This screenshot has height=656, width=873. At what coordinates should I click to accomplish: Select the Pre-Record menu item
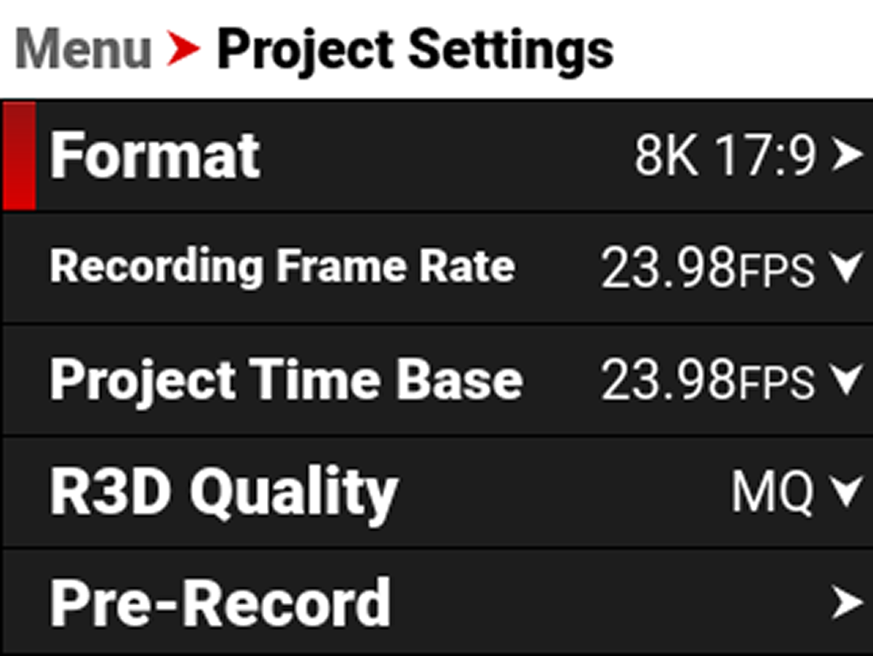coord(220,603)
